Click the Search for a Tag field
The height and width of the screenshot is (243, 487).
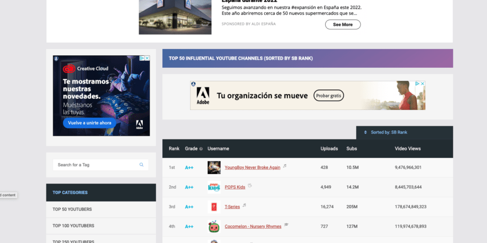pyautogui.click(x=100, y=165)
